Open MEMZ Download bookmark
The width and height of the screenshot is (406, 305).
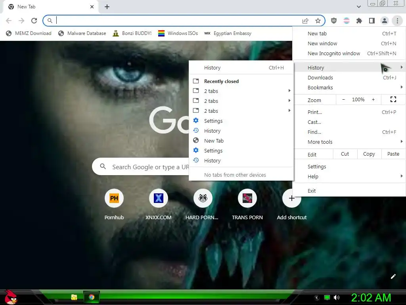point(29,33)
